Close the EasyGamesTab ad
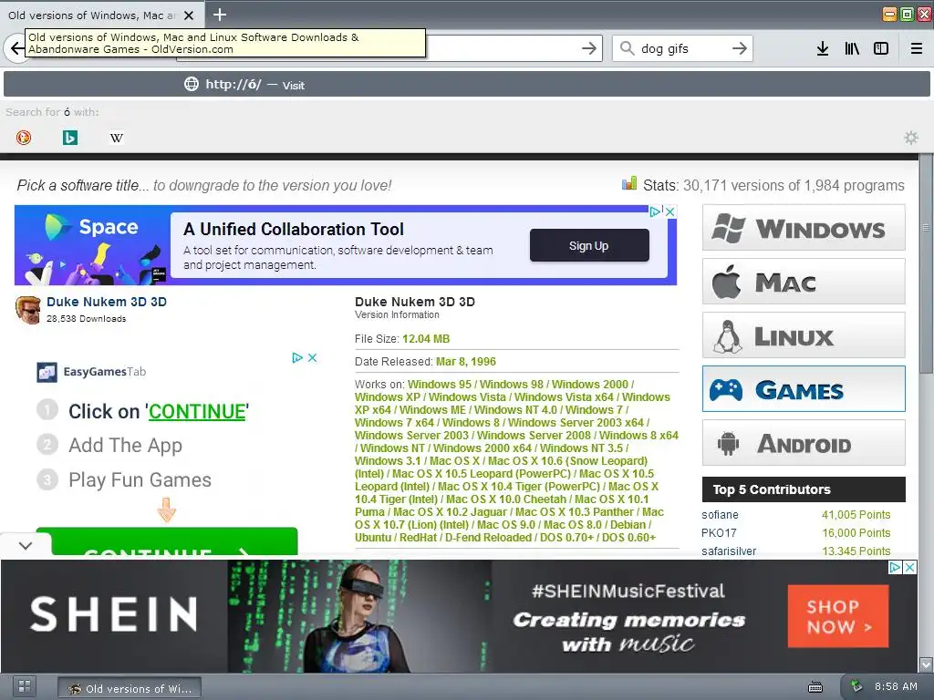The width and height of the screenshot is (934, 700). (312, 357)
